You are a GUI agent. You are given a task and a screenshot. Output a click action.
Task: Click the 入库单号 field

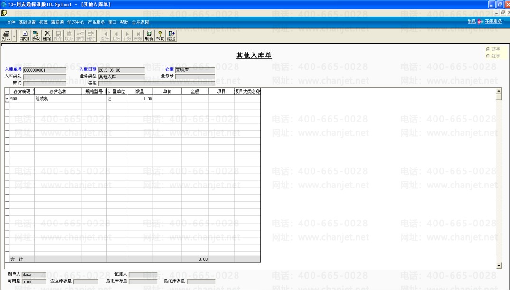(45, 70)
